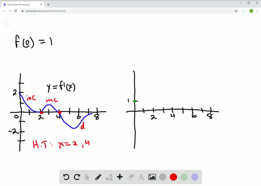
Task: Open the browser extensions icon beside the star
Action: [243, 11]
